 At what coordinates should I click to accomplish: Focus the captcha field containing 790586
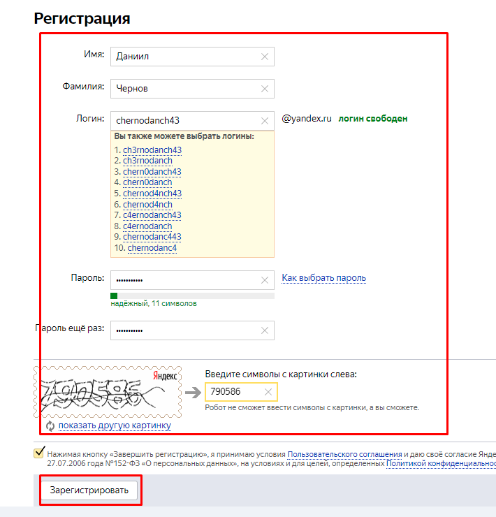[x=241, y=392]
